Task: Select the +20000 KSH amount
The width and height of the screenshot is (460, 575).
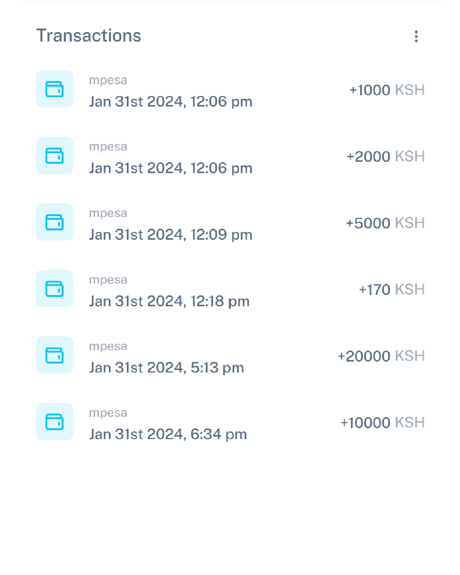Action: tap(381, 356)
